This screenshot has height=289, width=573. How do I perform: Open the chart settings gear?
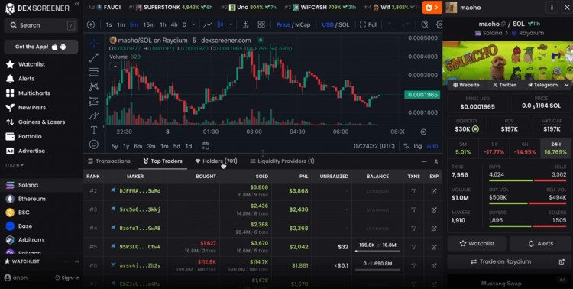[439, 24]
